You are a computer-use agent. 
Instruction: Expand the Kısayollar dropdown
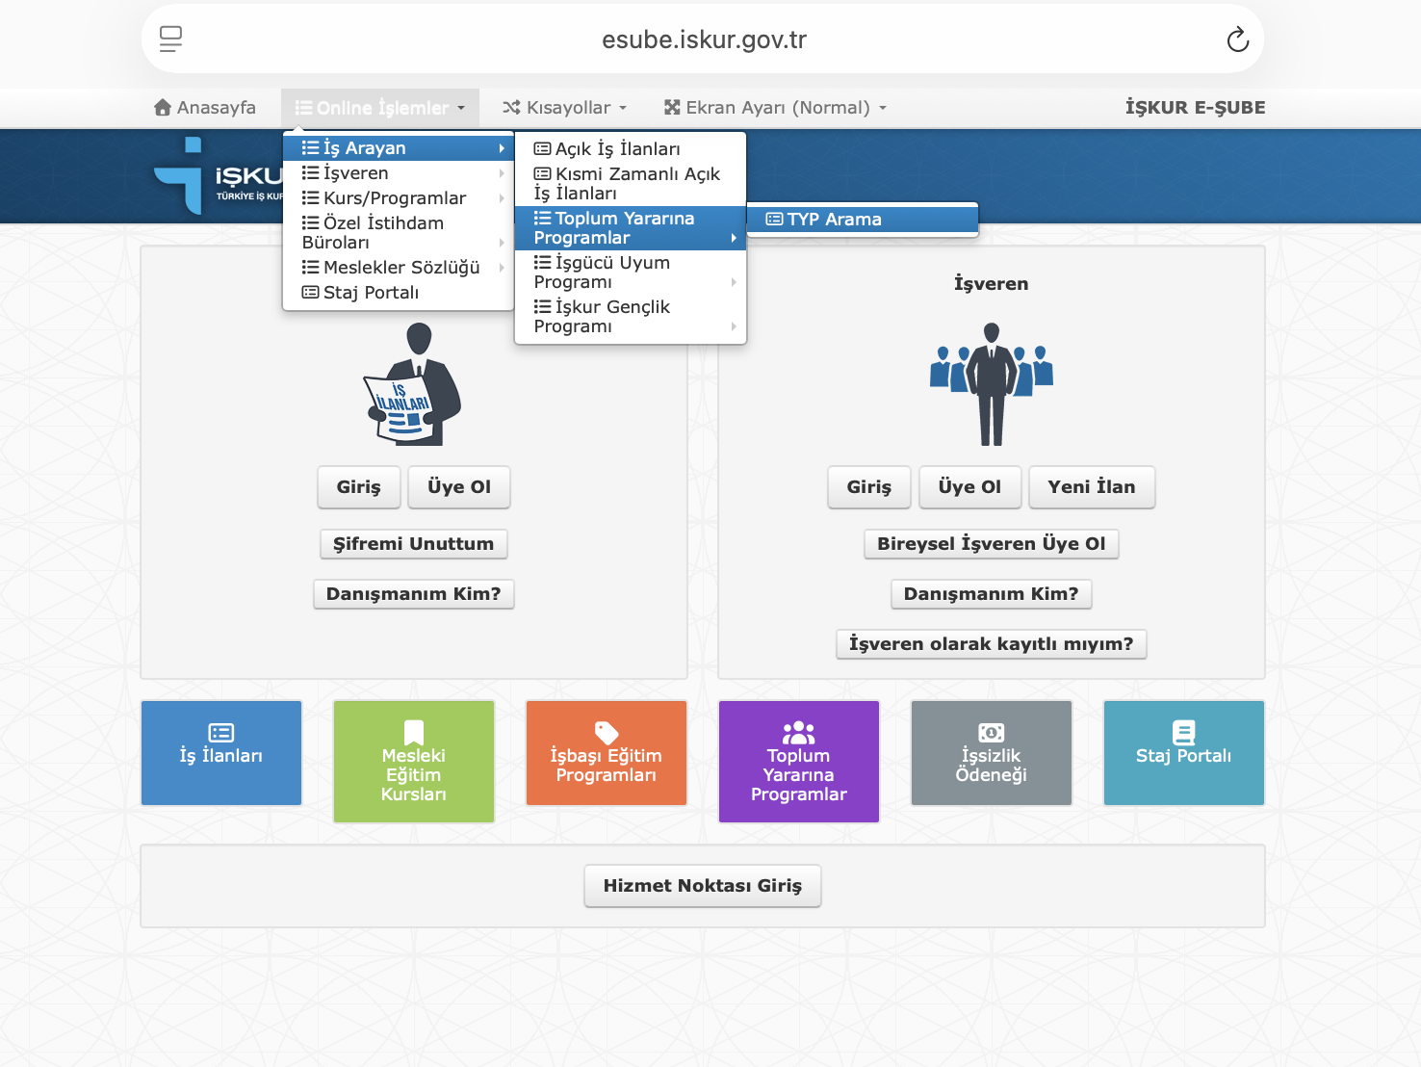tap(565, 108)
